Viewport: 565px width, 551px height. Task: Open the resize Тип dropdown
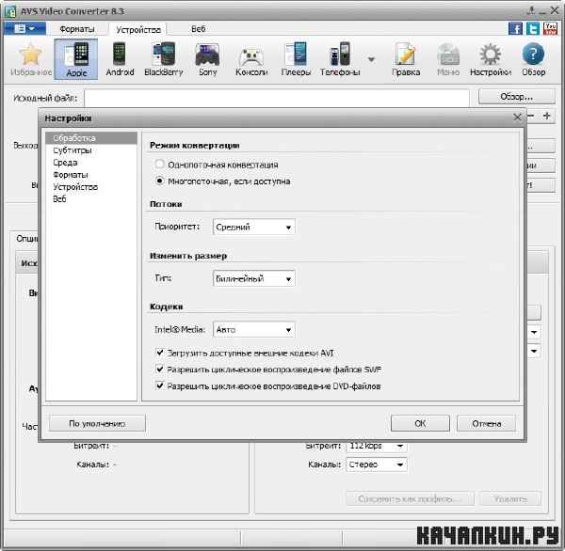click(254, 278)
